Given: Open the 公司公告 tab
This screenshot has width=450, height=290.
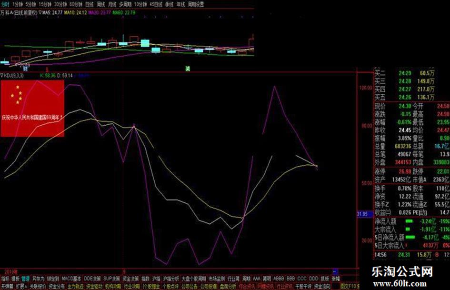Looking at the screenshot, I should (190, 286).
